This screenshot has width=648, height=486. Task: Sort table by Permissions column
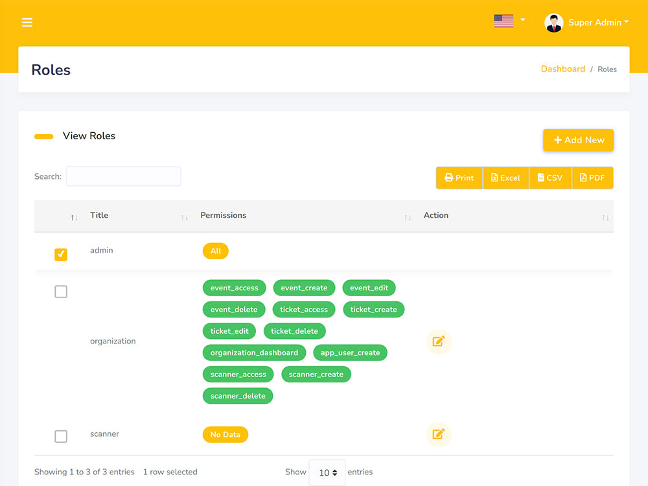click(x=408, y=217)
